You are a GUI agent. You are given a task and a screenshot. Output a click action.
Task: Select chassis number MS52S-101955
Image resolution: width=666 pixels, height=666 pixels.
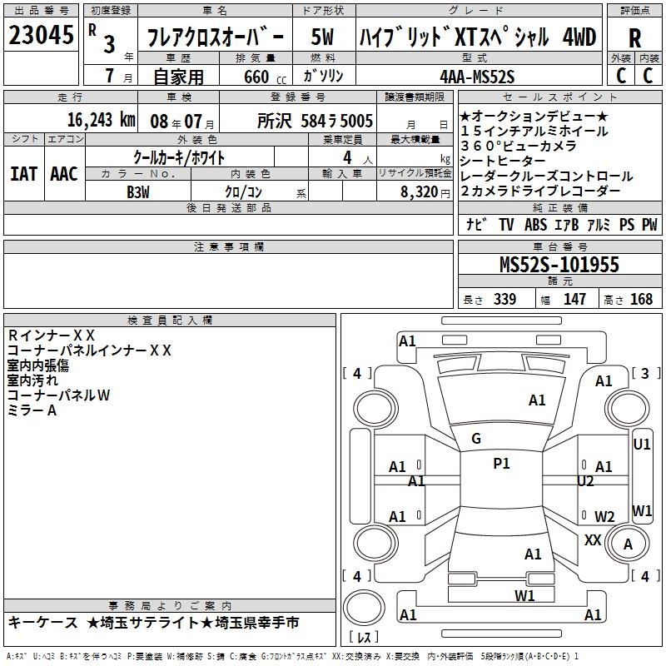coord(559,265)
